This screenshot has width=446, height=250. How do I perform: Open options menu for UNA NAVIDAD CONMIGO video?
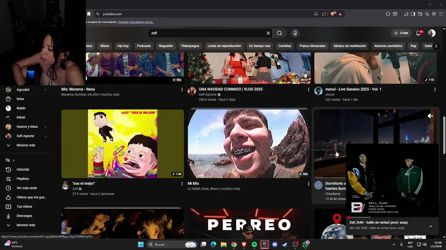pos(308,90)
